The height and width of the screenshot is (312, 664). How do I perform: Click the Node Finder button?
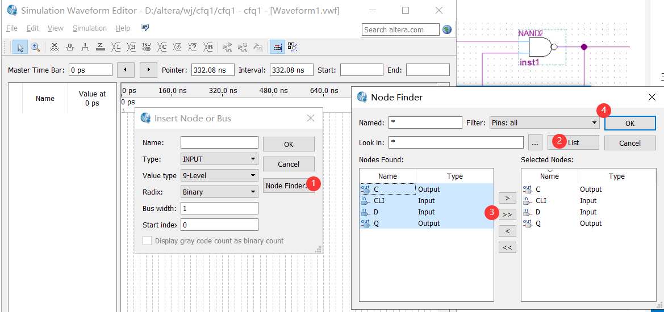(289, 185)
